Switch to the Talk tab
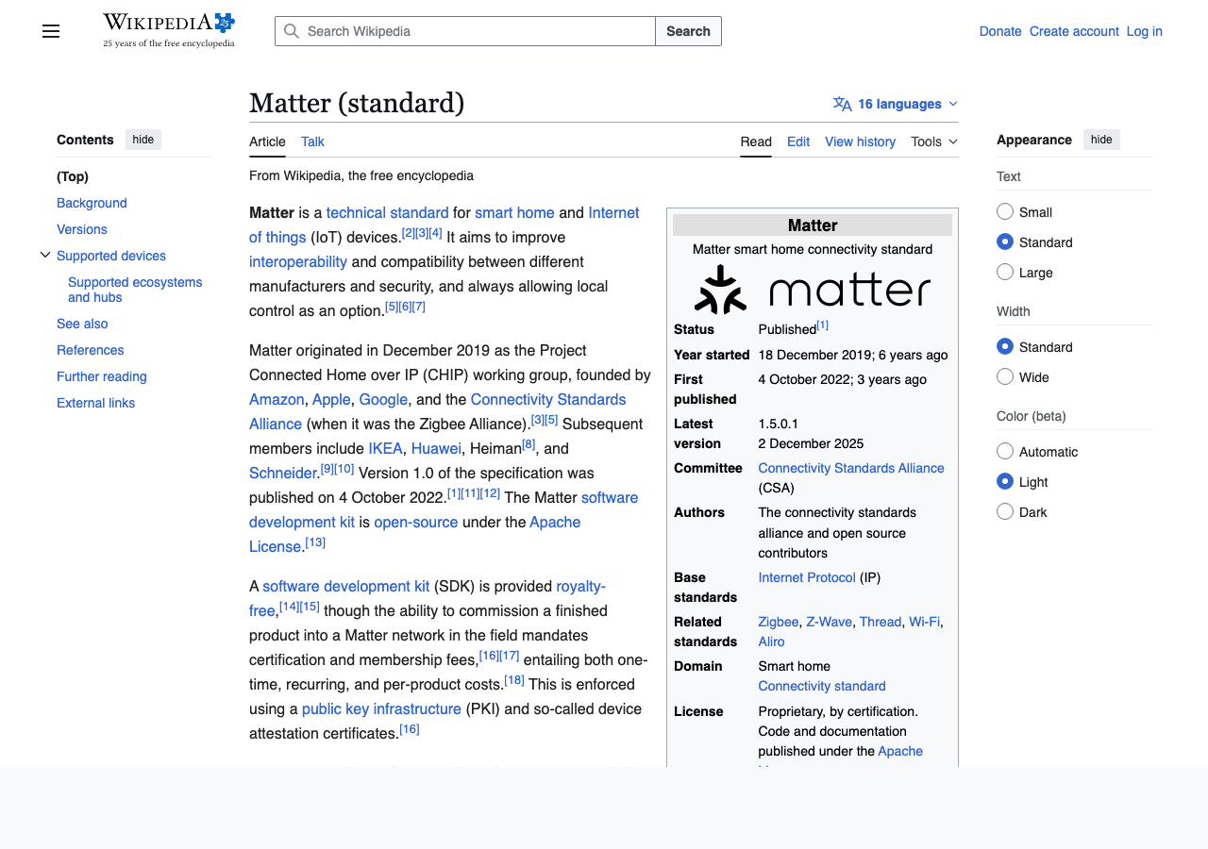 [x=311, y=141]
